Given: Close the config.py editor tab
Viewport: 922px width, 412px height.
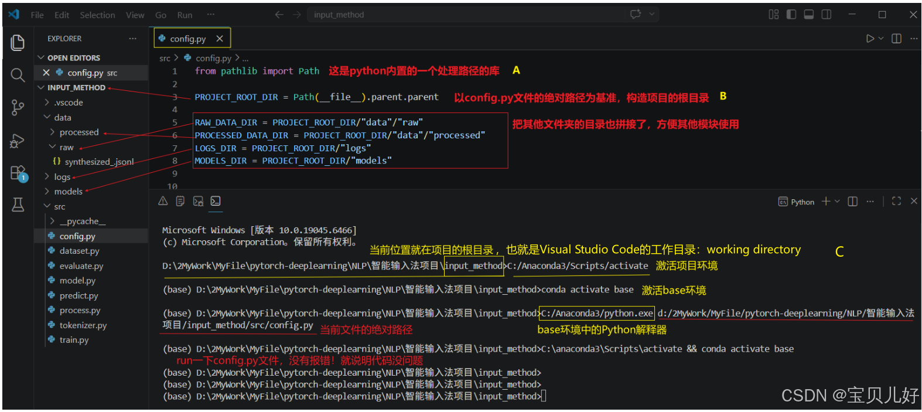Looking at the screenshot, I should click(x=220, y=39).
